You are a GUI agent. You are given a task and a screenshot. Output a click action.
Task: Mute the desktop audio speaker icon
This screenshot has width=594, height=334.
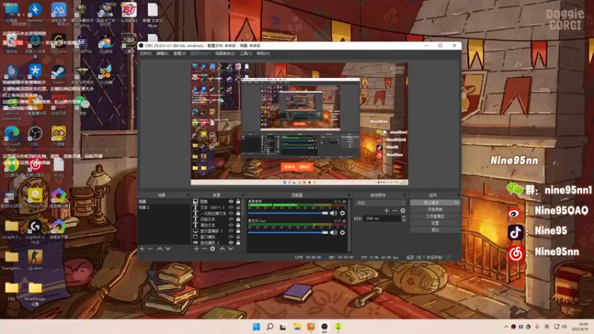pyautogui.click(x=333, y=213)
